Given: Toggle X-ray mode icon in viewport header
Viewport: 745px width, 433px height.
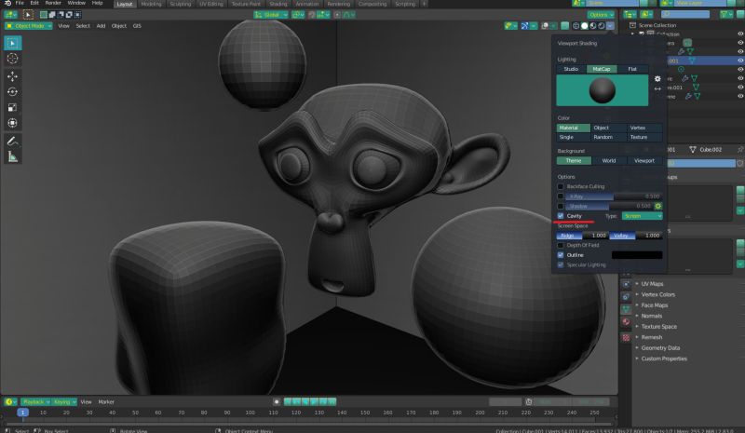Looking at the screenshot, I should [x=565, y=26].
